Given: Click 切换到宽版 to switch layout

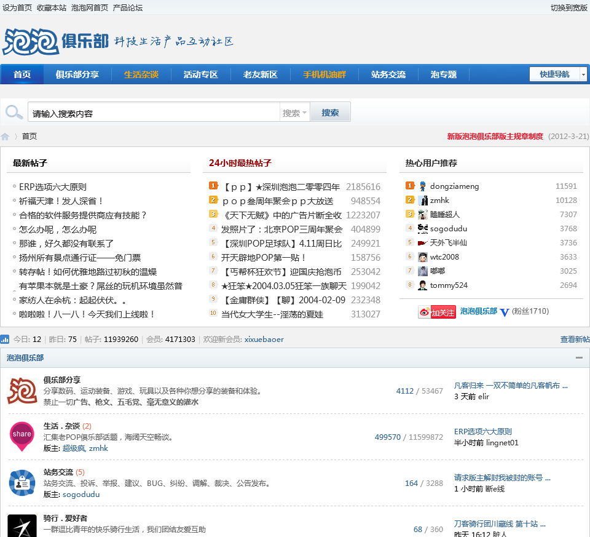Looking at the screenshot, I should click(569, 7).
